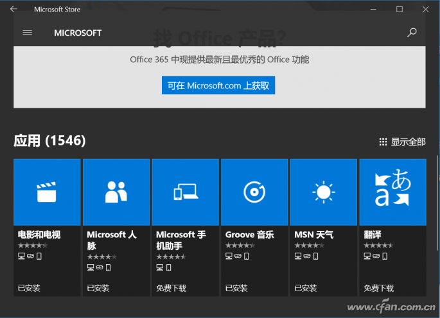440x318 pixels.
Task: Open the MSN 天气 sun tile
Action: tap(324, 192)
